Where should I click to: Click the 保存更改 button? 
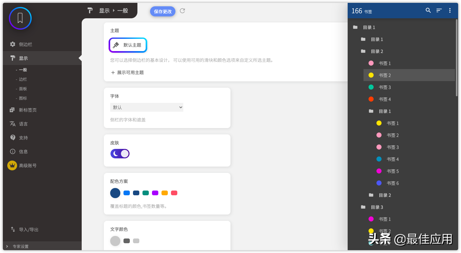[x=163, y=11]
